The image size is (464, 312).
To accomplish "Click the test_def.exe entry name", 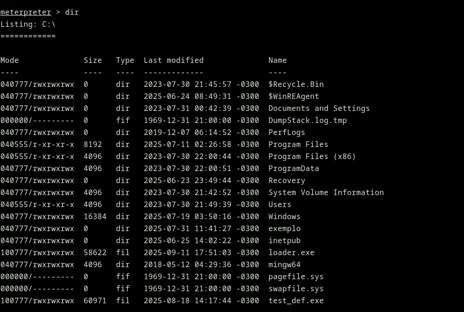I will [x=296, y=300].
